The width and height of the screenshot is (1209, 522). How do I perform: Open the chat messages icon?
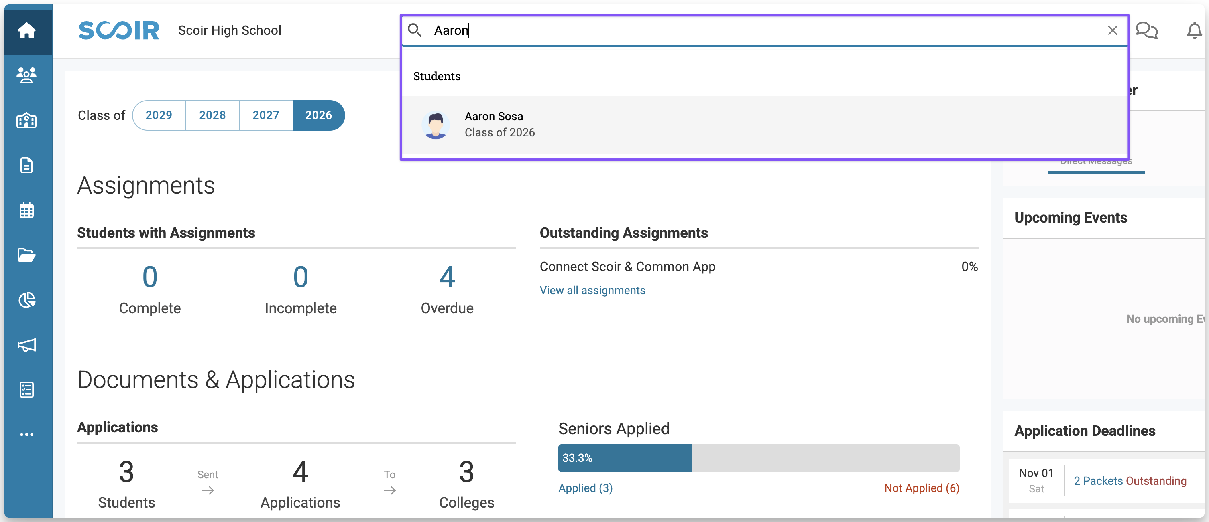coord(1146,31)
